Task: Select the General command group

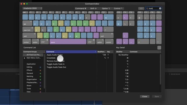Action: click(30, 73)
